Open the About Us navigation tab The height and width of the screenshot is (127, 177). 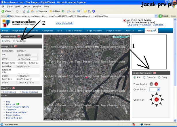point(130,31)
